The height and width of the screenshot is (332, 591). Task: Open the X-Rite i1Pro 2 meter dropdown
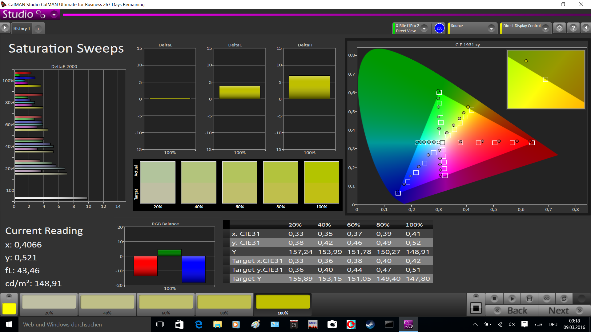tap(424, 28)
